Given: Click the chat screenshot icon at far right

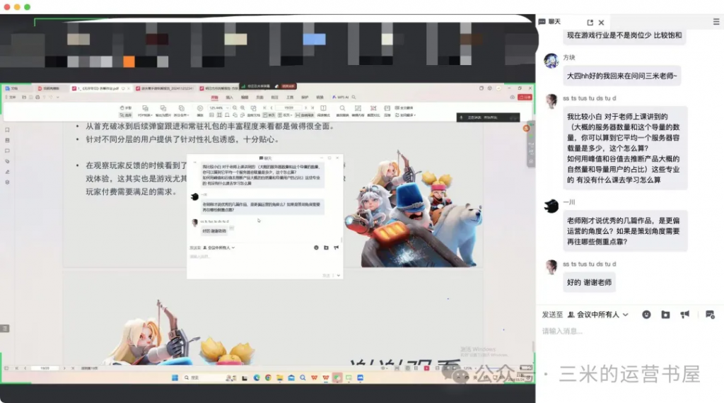Looking at the screenshot, I should 709,314.
